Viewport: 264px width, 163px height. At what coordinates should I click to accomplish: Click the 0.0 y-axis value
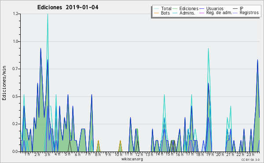pyautogui.click(x=15, y=152)
